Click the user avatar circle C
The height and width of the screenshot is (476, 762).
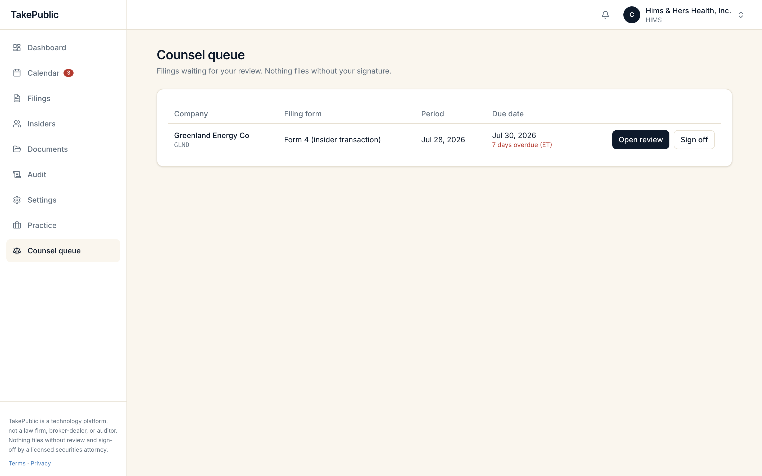[632, 15]
